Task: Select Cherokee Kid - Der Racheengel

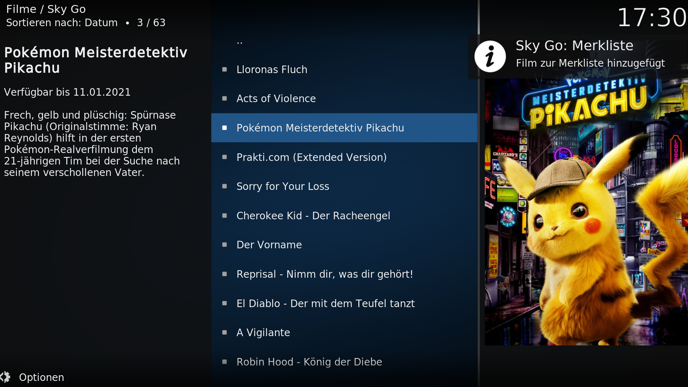Action: (x=344, y=216)
